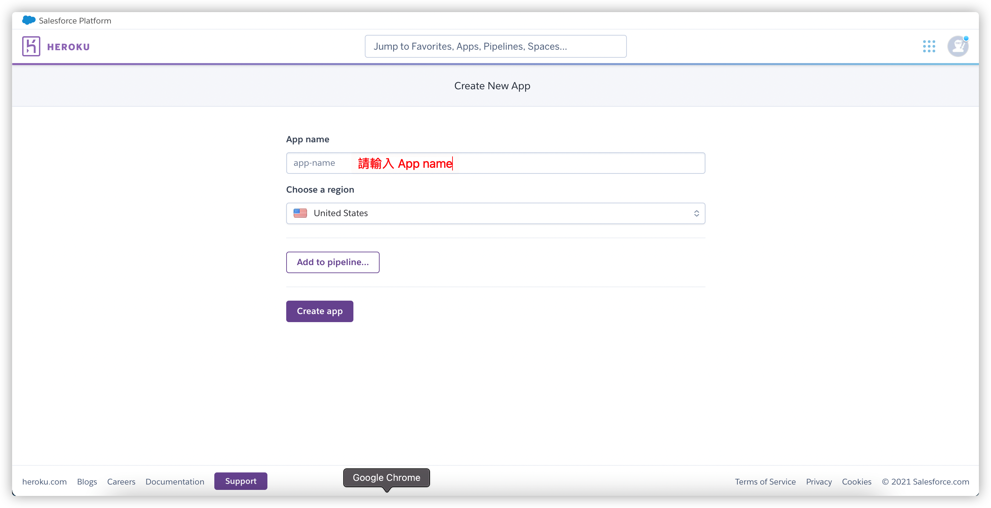Click the Jump to Favorites search box
The image size is (991, 508).
coord(495,47)
